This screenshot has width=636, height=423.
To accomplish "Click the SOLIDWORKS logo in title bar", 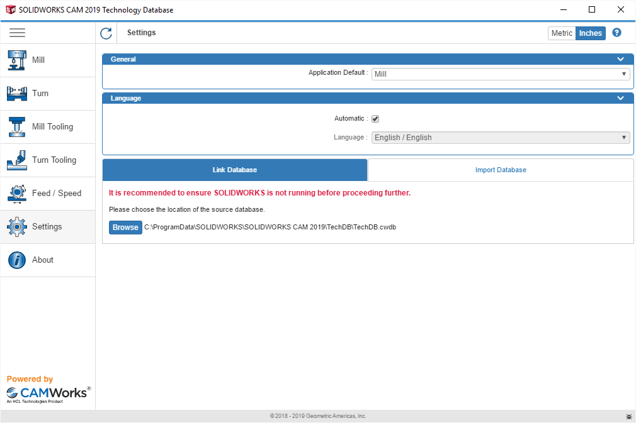I will 11,9.
